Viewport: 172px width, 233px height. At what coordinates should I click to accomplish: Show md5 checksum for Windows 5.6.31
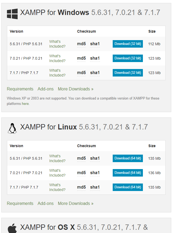[x=81, y=44]
